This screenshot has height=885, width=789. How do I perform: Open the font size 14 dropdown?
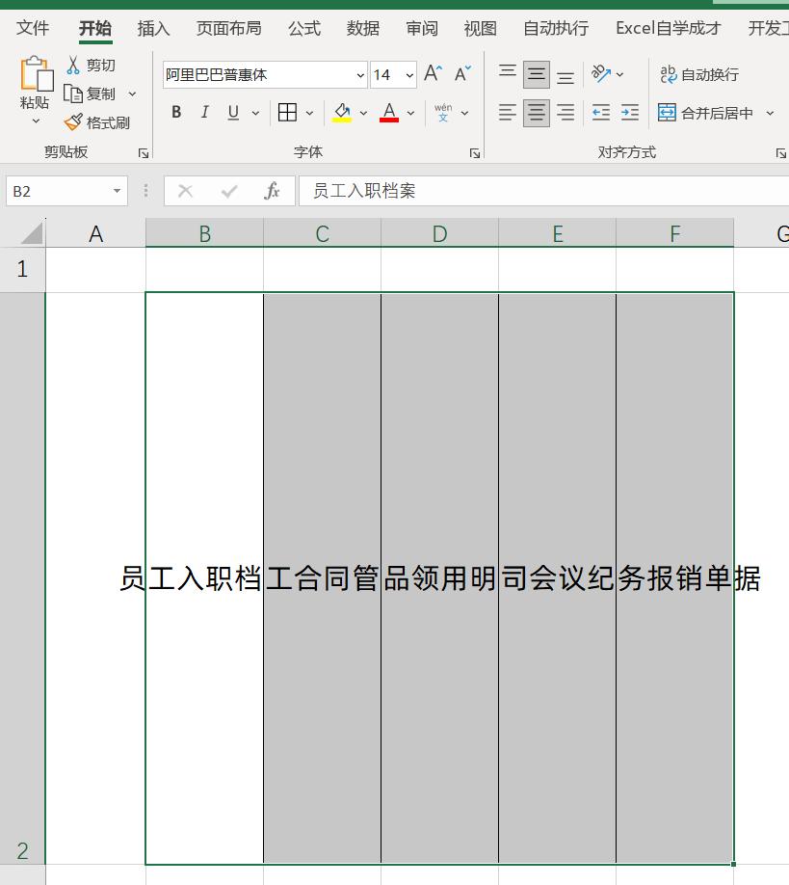click(410, 75)
